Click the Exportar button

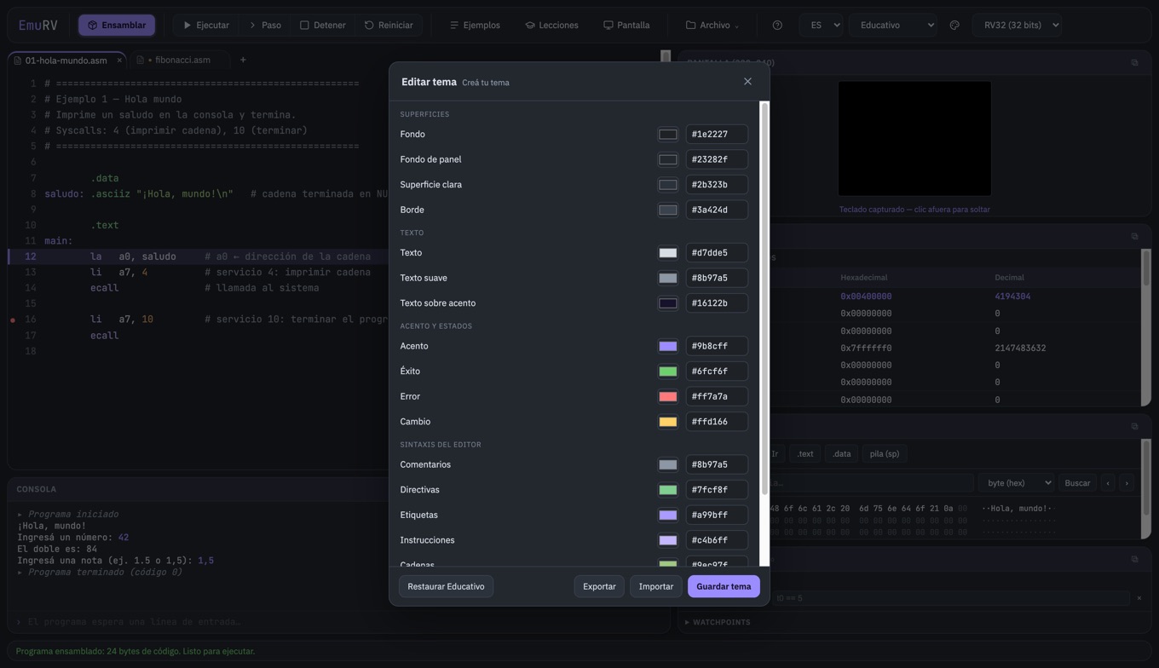(x=599, y=586)
